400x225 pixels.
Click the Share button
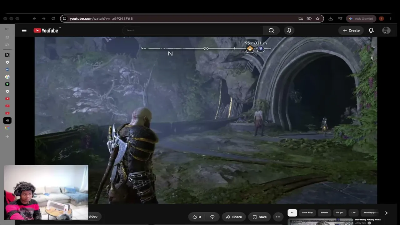click(x=234, y=217)
